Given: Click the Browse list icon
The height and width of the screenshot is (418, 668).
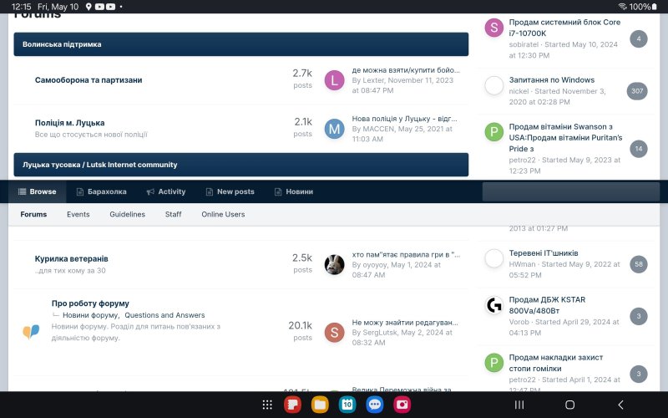Looking at the screenshot, I should tap(23, 192).
